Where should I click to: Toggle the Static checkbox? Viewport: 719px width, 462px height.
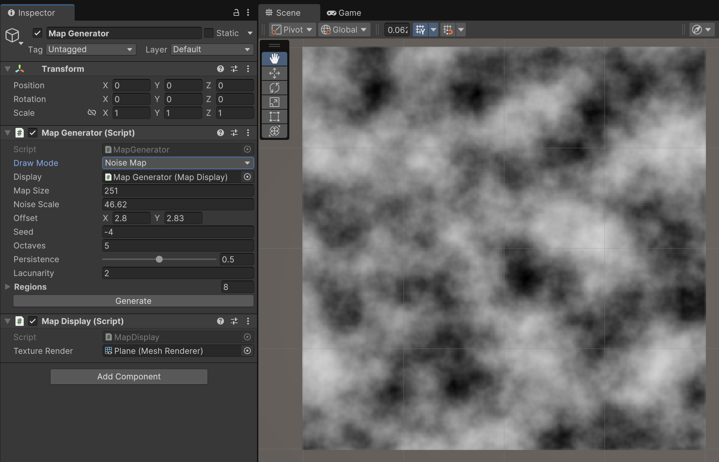coord(209,33)
